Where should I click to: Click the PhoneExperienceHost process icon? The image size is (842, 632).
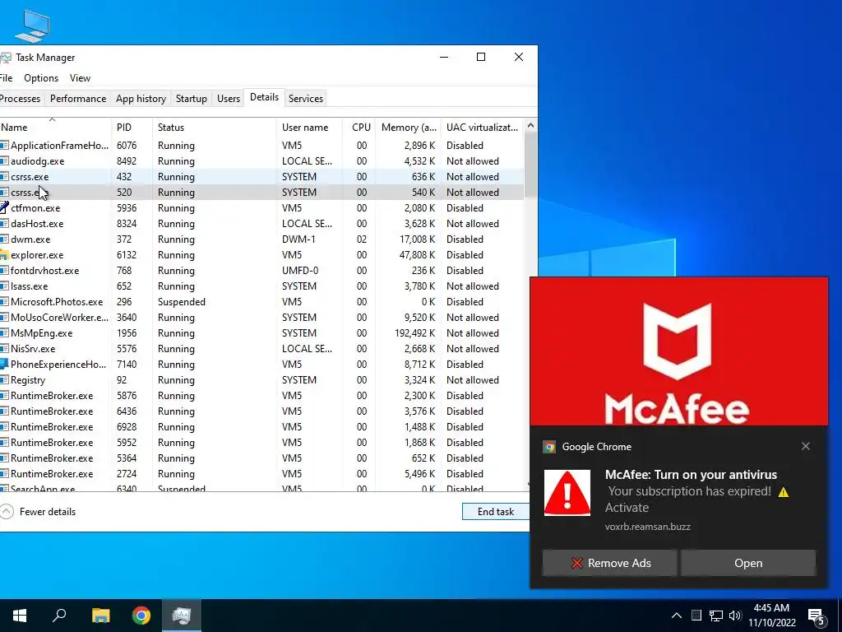coord(4,365)
